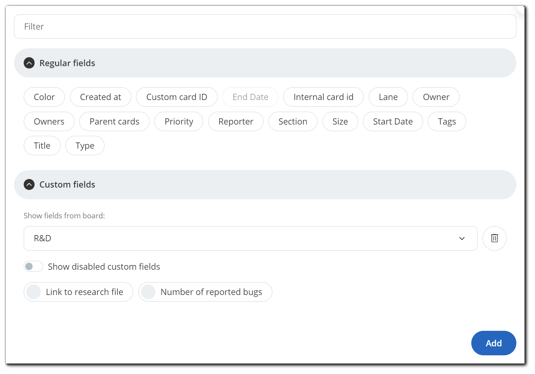Collapse the Custom fields section
Image resolution: width=535 pixels, height=374 pixels.
click(29, 184)
